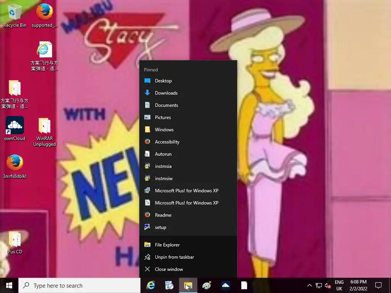Open the ownCloud desktop shortcut
This screenshot has width=391, height=293.
click(x=15, y=129)
